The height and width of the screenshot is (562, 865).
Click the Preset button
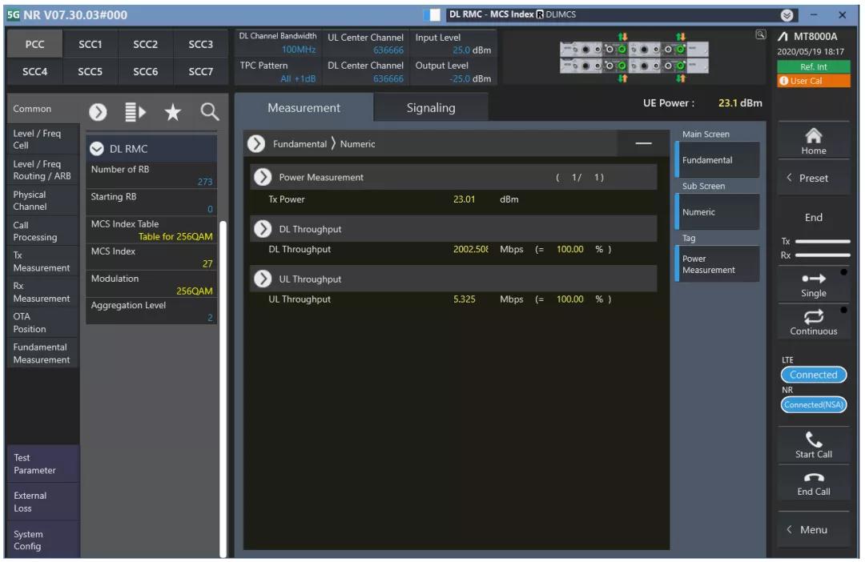pyautogui.click(x=813, y=178)
